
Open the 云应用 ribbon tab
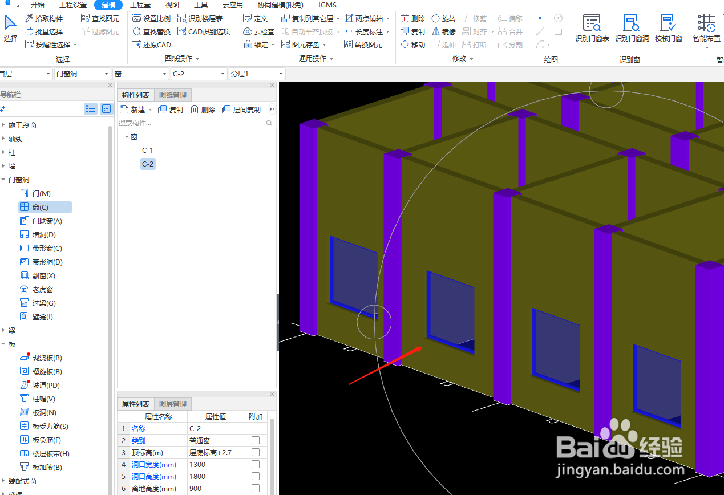(x=232, y=5)
